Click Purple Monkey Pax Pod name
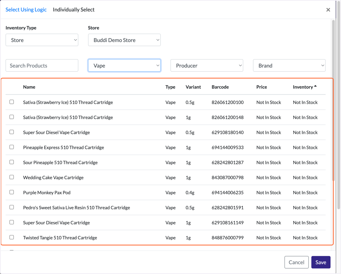 pos(47,193)
